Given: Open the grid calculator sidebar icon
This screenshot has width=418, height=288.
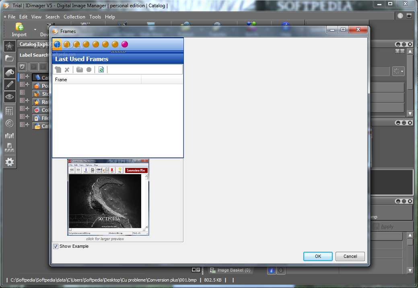Looking at the screenshot, I should click(x=10, y=111).
